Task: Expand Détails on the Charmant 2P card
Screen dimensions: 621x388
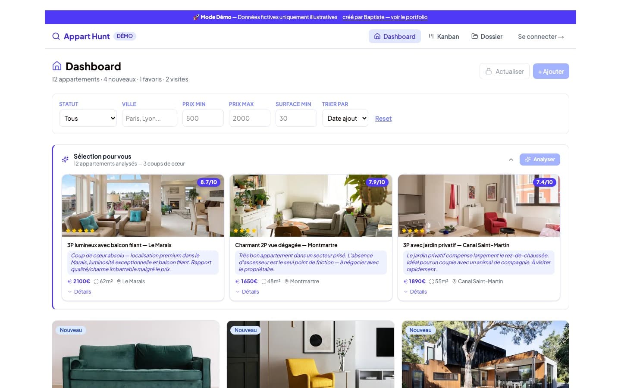Action: (247, 291)
